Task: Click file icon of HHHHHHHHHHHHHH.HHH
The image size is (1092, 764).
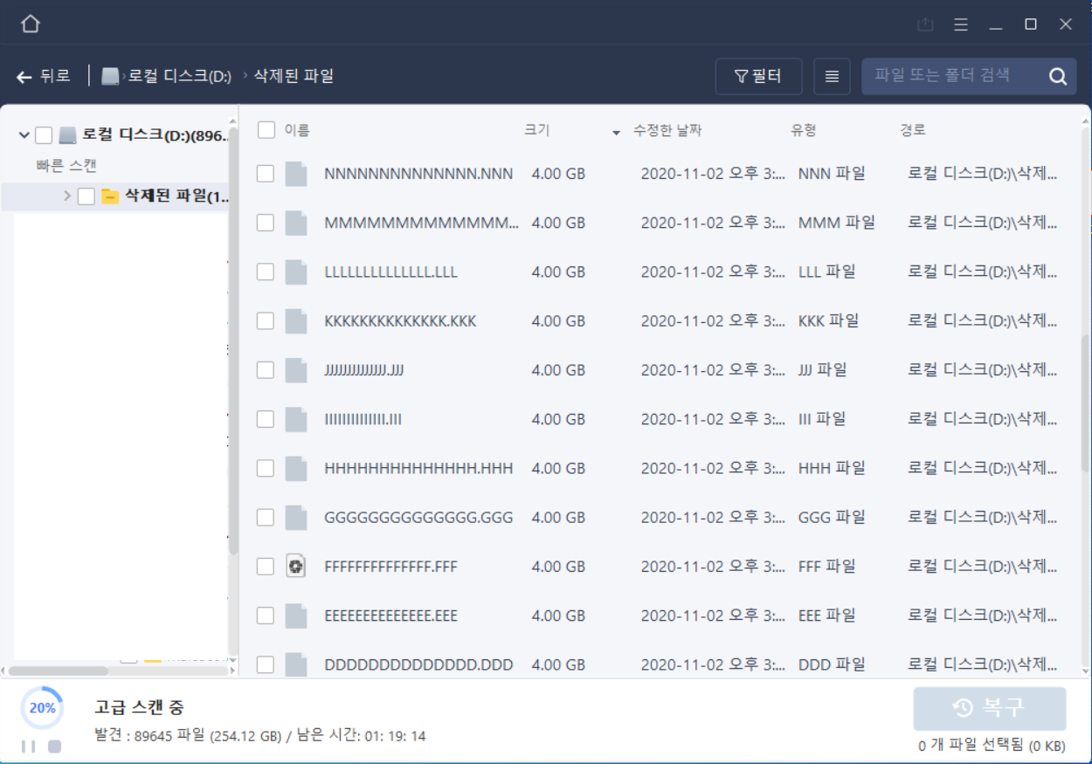Action: pyautogui.click(x=296, y=468)
